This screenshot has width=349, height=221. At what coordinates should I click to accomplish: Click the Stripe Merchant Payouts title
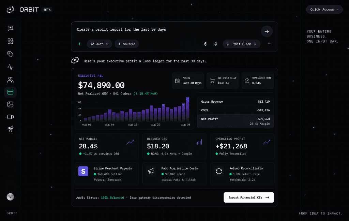pos(112,168)
